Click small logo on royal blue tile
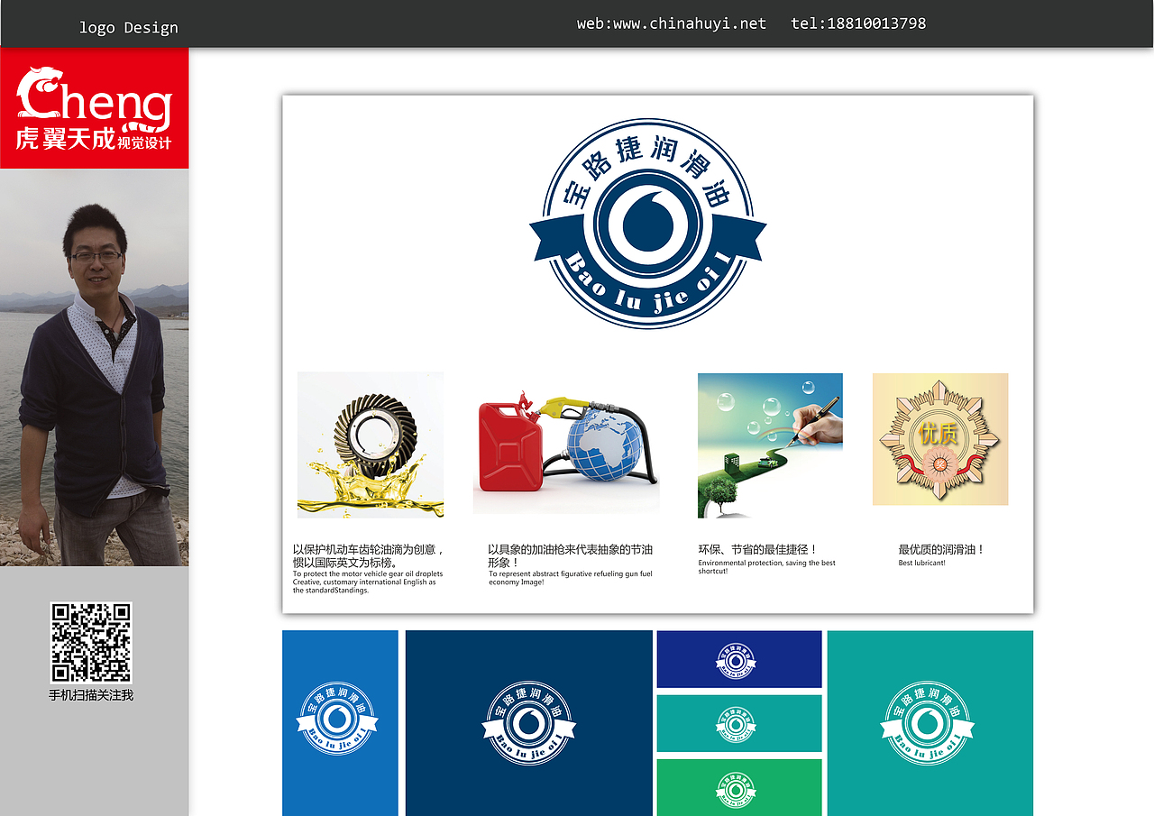This screenshot has height=816, width=1154. 737,661
